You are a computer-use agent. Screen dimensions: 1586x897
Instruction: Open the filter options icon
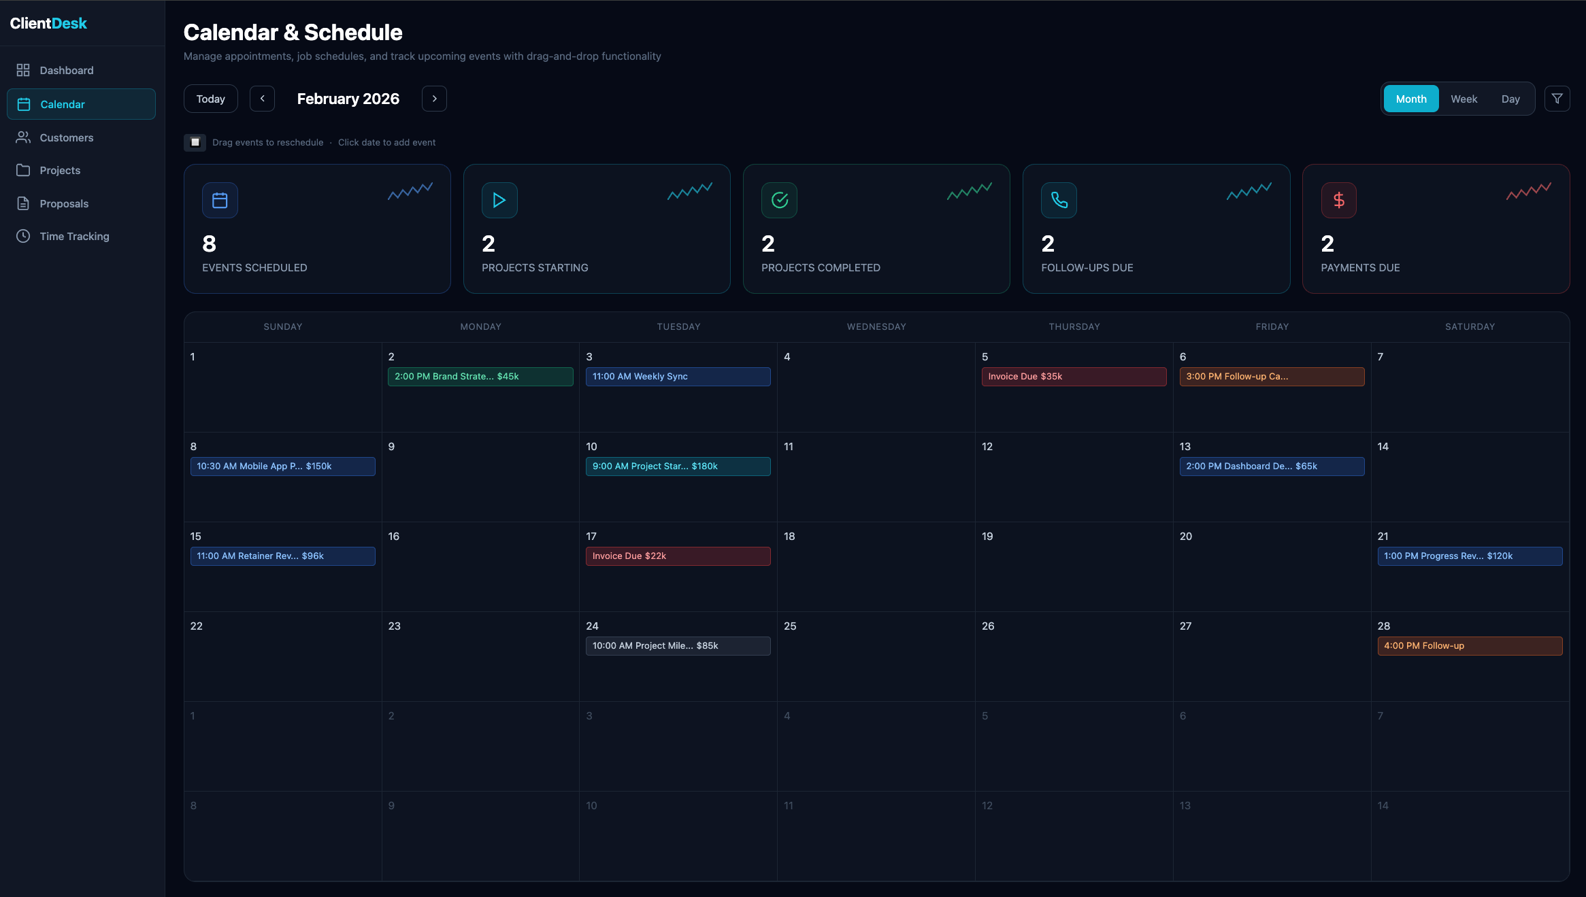point(1557,98)
